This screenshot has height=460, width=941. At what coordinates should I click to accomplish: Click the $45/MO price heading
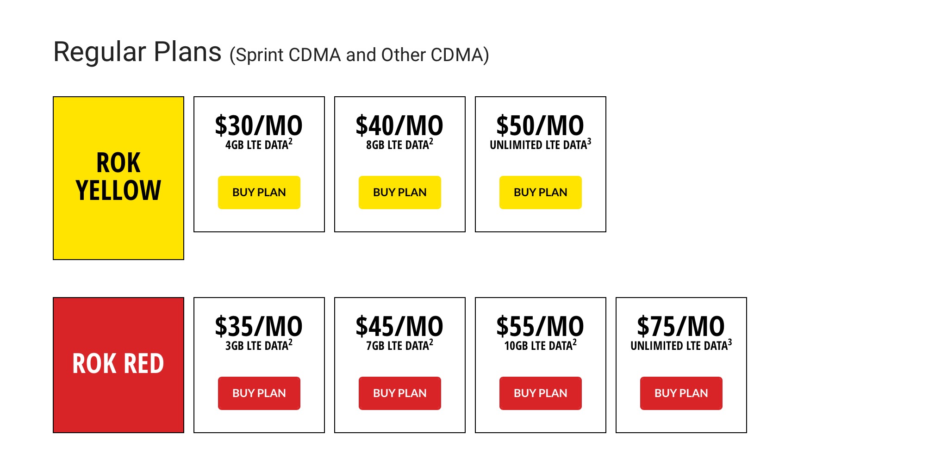[399, 326]
